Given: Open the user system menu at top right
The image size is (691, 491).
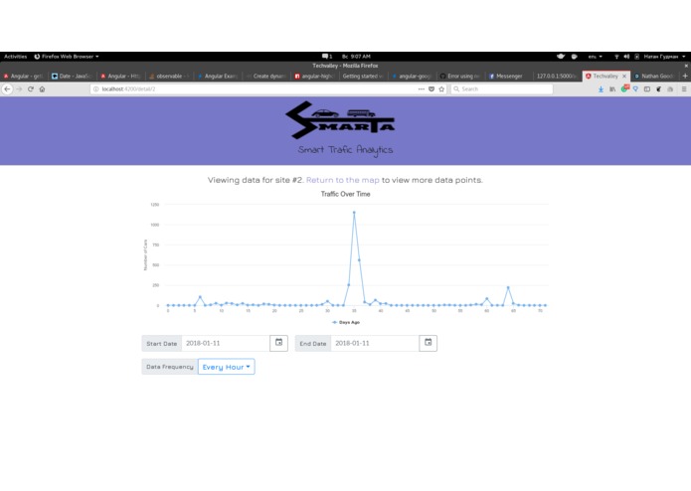Looking at the screenshot, I should (664, 57).
